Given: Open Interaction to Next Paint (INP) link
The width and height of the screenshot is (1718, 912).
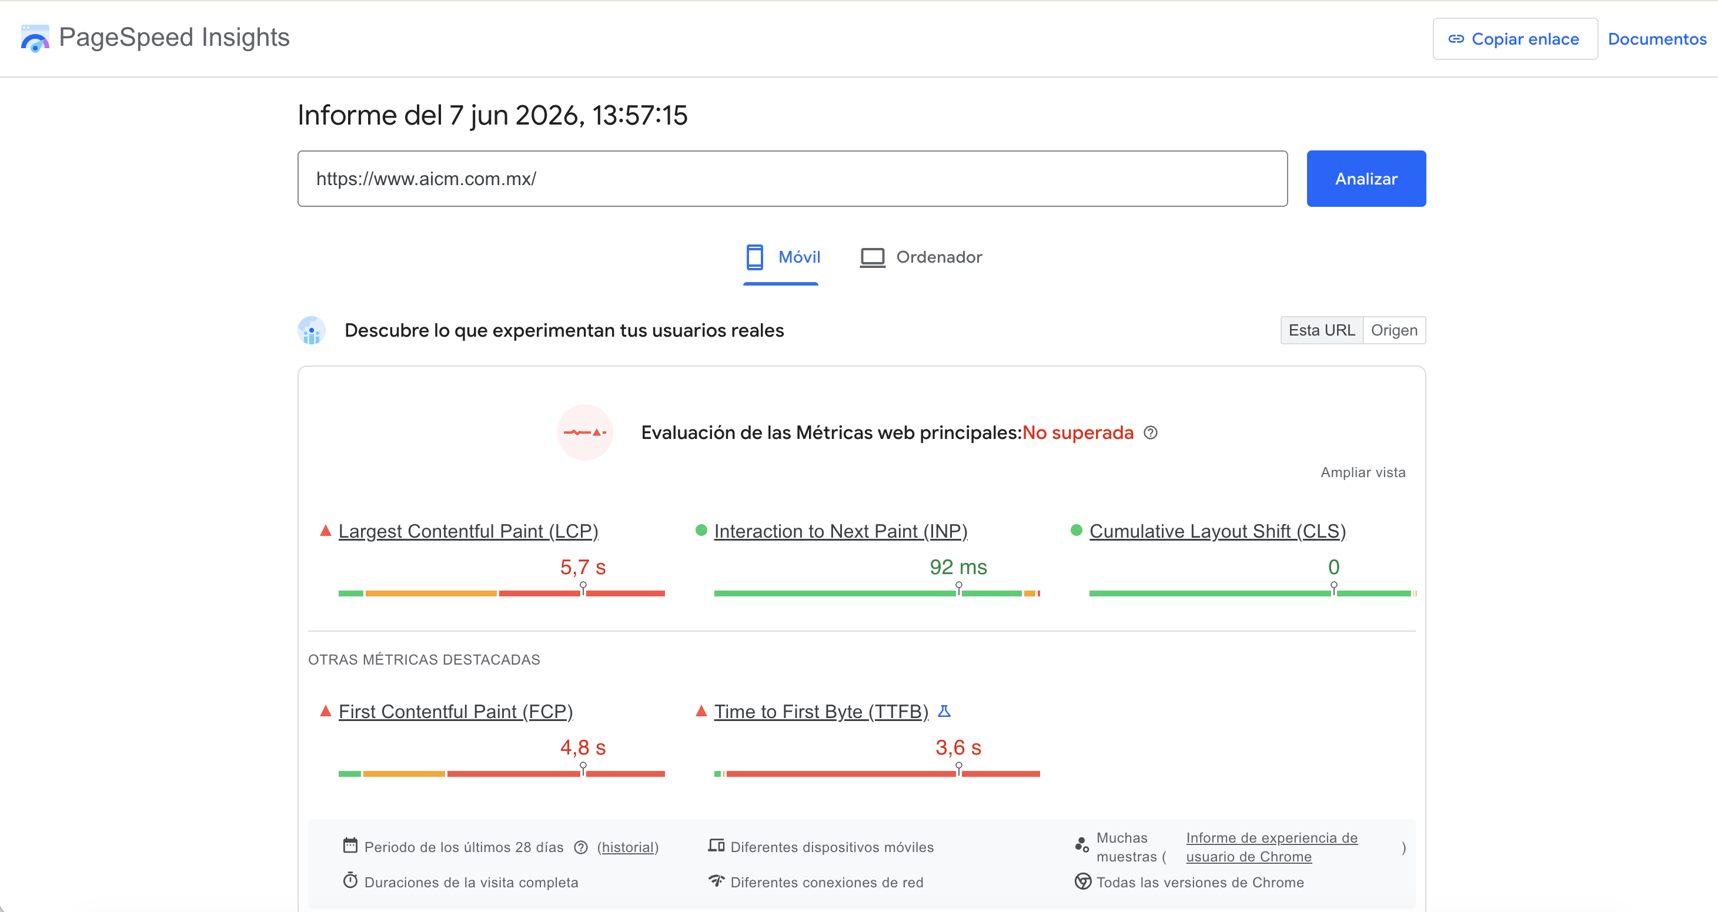Looking at the screenshot, I should [x=840, y=531].
